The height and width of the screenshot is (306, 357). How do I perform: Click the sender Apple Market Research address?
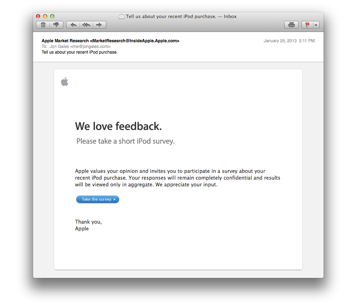[111, 41]
